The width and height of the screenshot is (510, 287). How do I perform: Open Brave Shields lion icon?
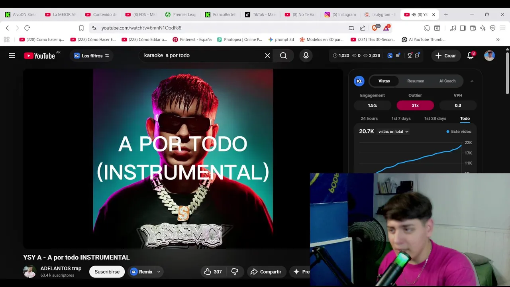375,28
